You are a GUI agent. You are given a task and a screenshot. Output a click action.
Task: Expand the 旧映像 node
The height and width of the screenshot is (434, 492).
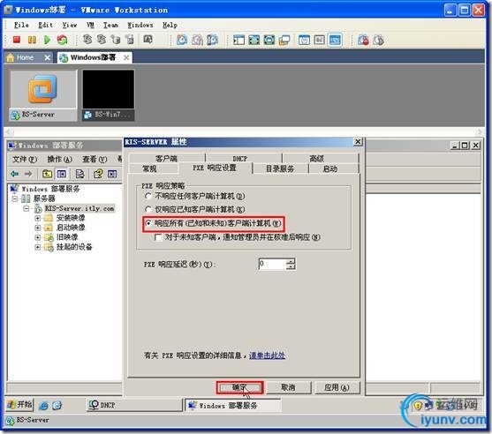tap(38, 237)
